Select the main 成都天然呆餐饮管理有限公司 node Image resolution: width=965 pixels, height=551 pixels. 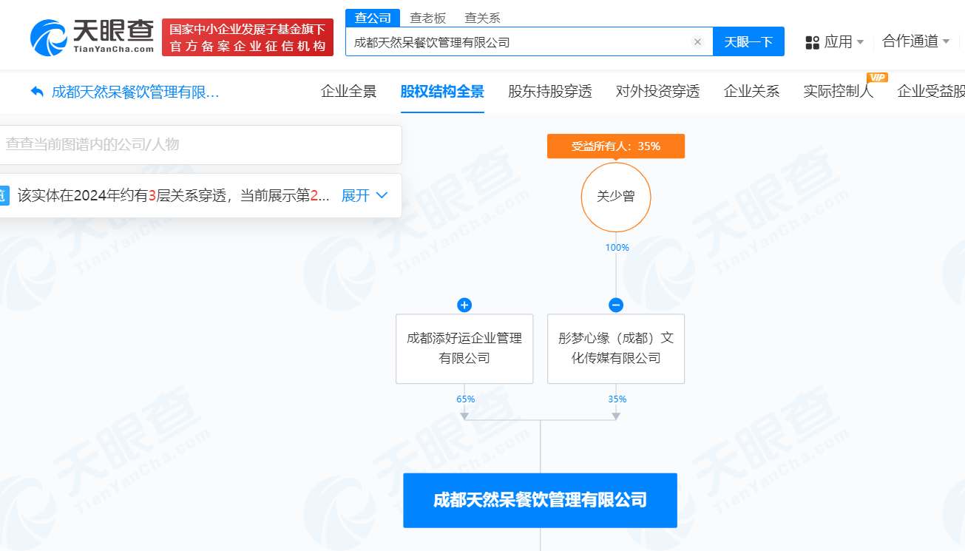pos(540,500)
